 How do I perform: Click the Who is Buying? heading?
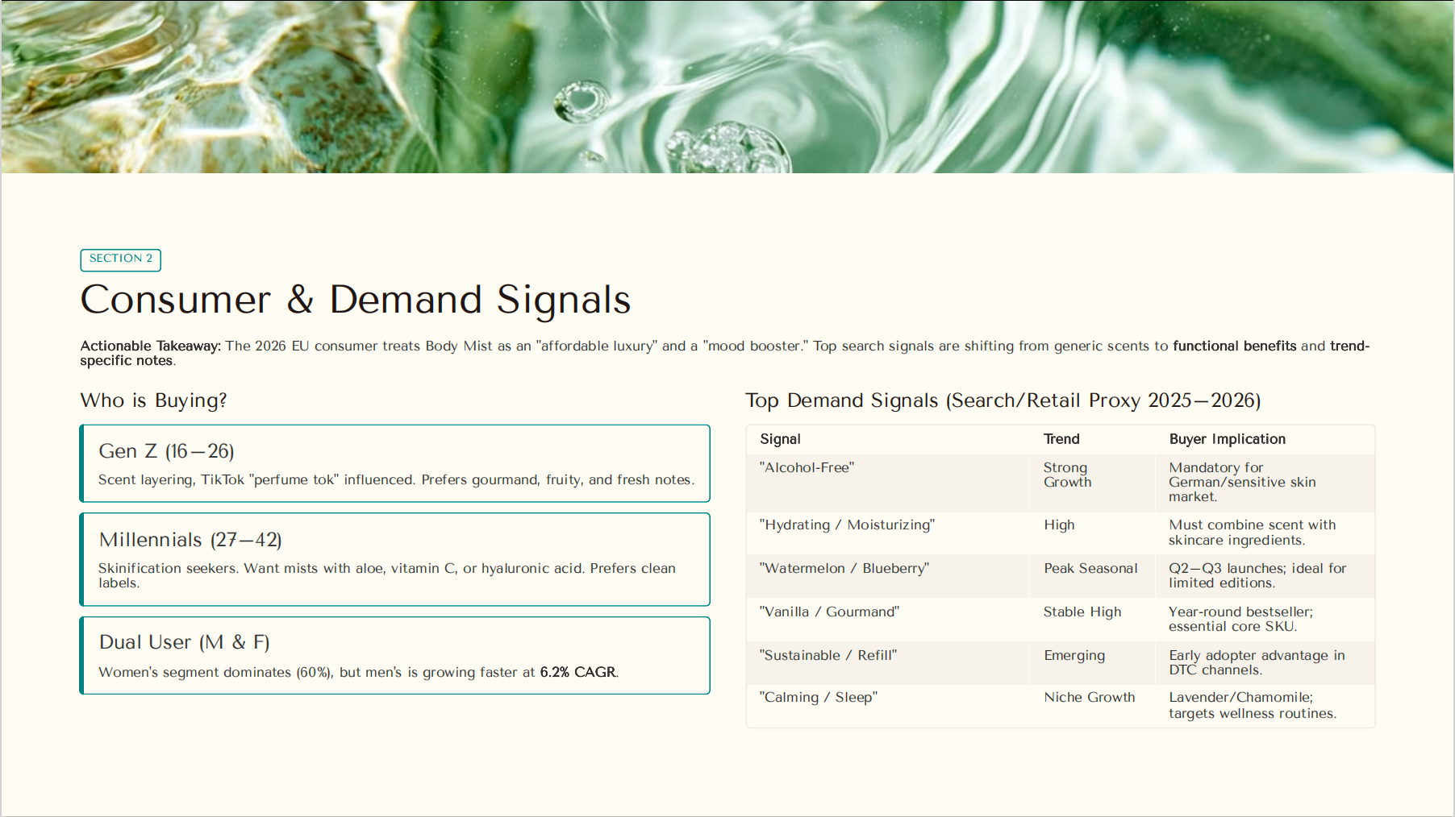point(152,400)
